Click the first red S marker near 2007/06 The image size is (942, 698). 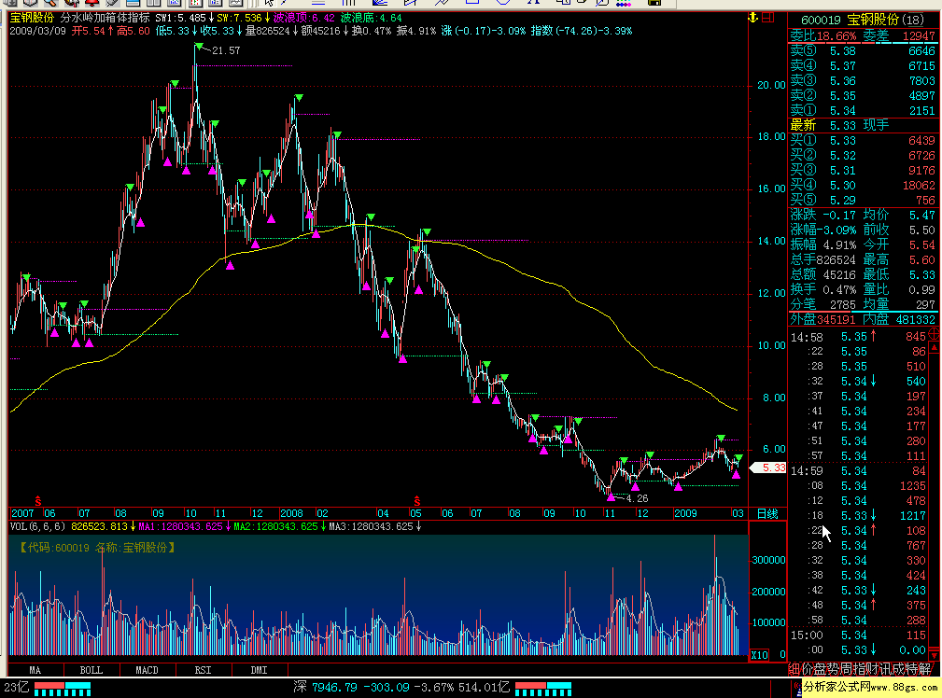38,500
